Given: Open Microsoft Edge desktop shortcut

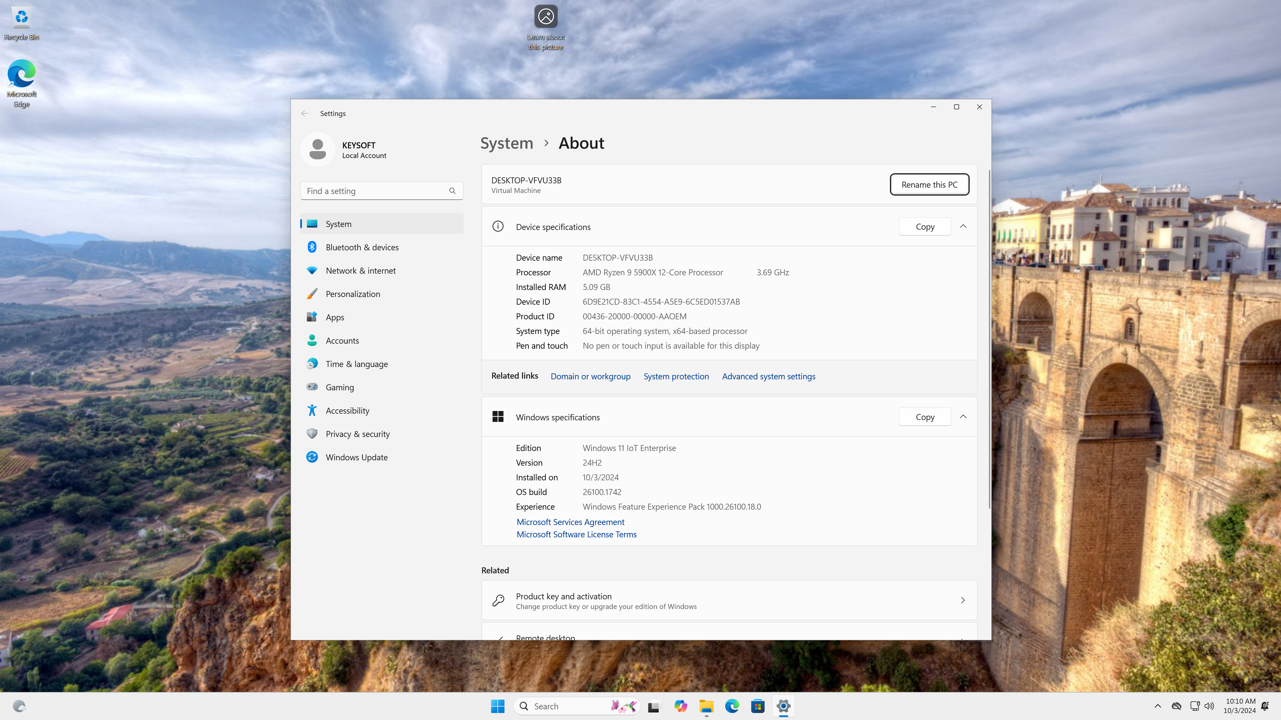Looking at the screenshot, I should tap(21, 83).
